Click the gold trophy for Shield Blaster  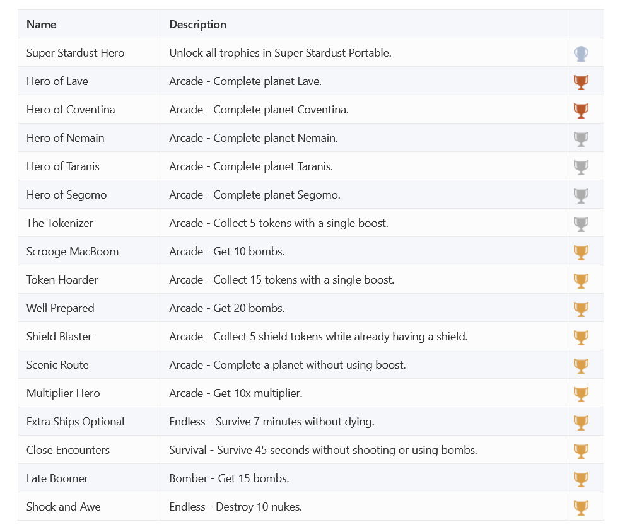point(581,337)
